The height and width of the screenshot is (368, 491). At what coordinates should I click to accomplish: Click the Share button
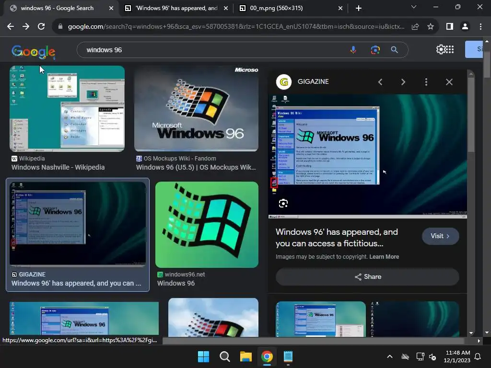point(367,276)
